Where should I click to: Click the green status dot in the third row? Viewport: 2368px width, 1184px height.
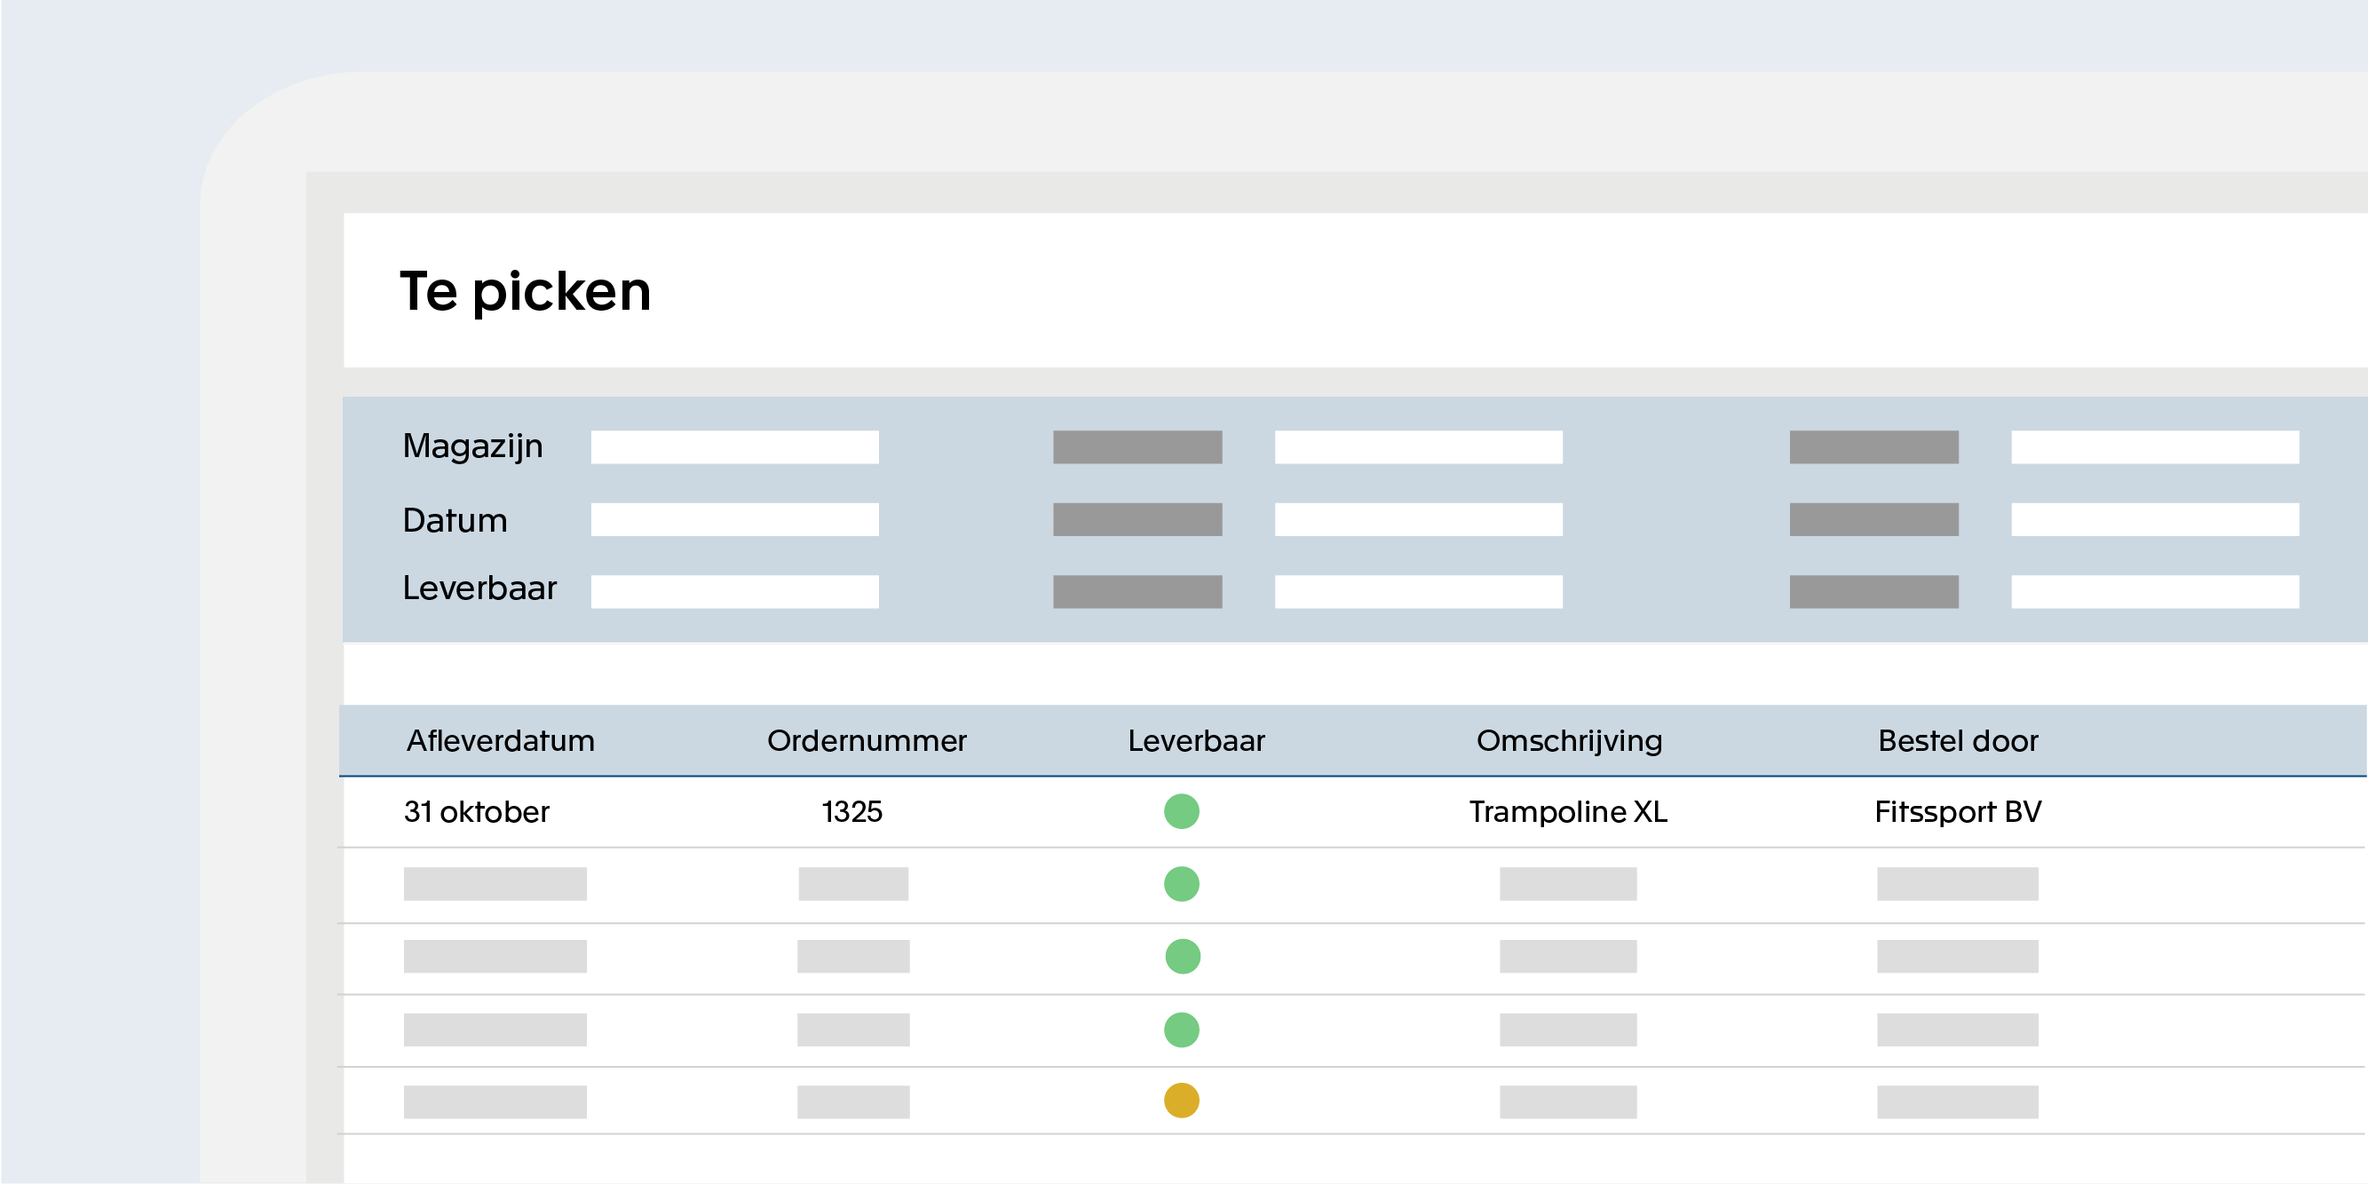click(1182, 957)
